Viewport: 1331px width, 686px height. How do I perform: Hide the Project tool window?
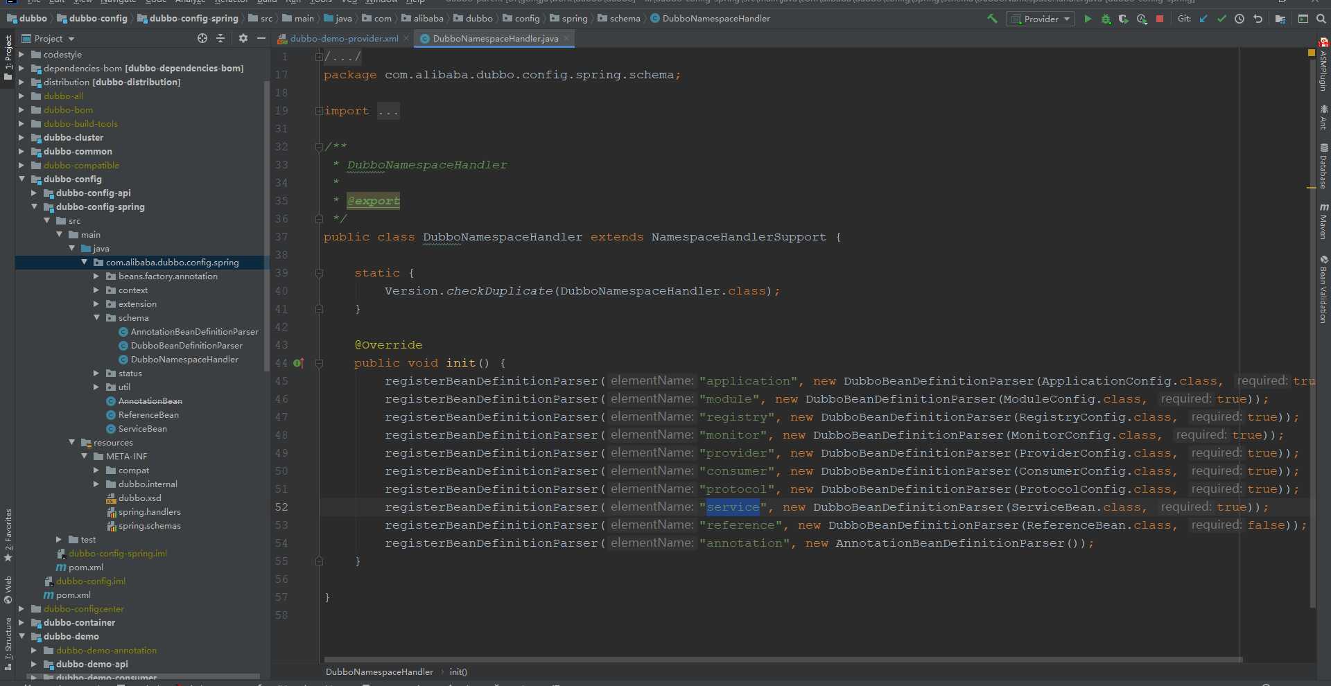pos(261,38)
